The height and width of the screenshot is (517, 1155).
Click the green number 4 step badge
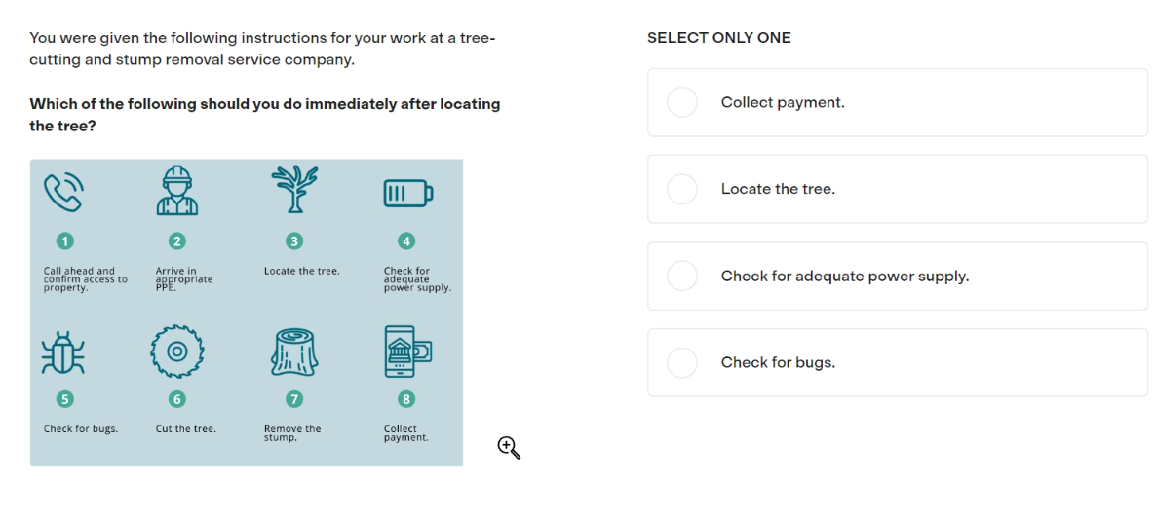(x=405, y=240)
